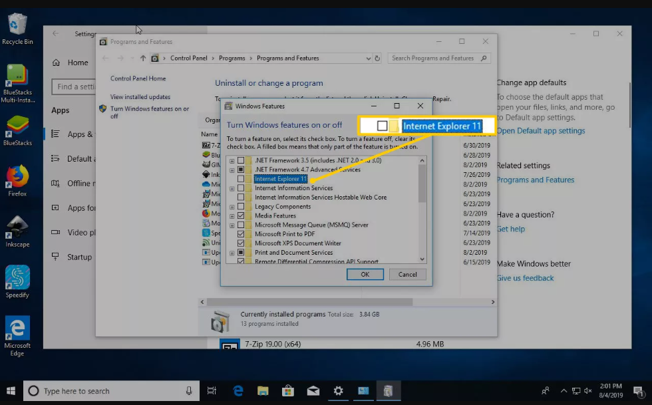The image size is (652, 405).
Task: Click the Settings window back arrow
Action: tap(55, 34)
